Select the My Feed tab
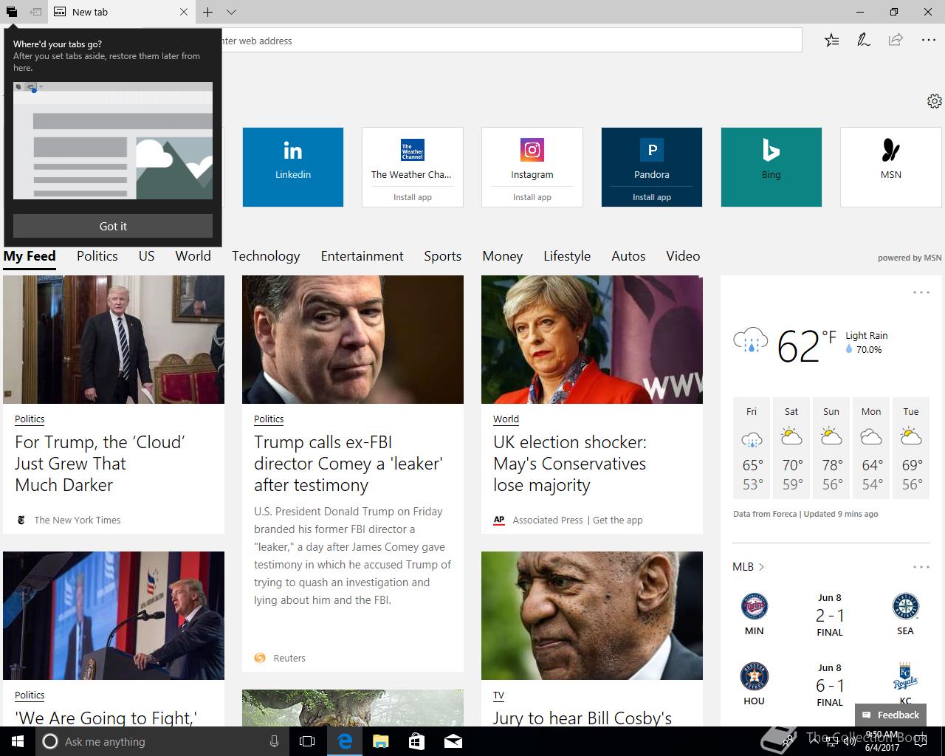The height and width of the screenshot is (756, 945). 30,256
